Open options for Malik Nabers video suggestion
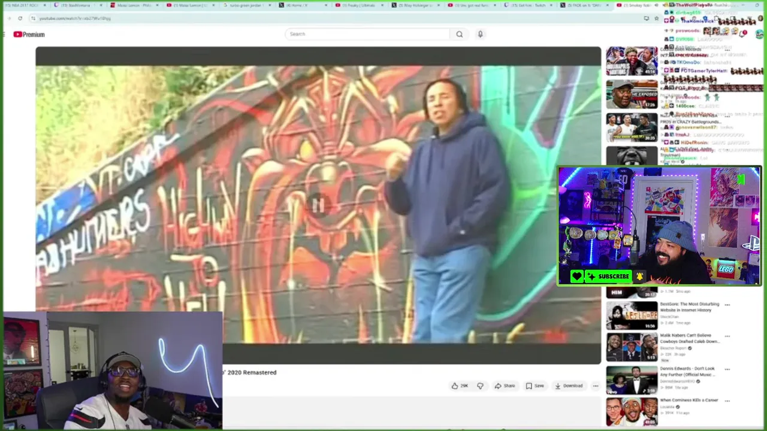 coord(727,337)
